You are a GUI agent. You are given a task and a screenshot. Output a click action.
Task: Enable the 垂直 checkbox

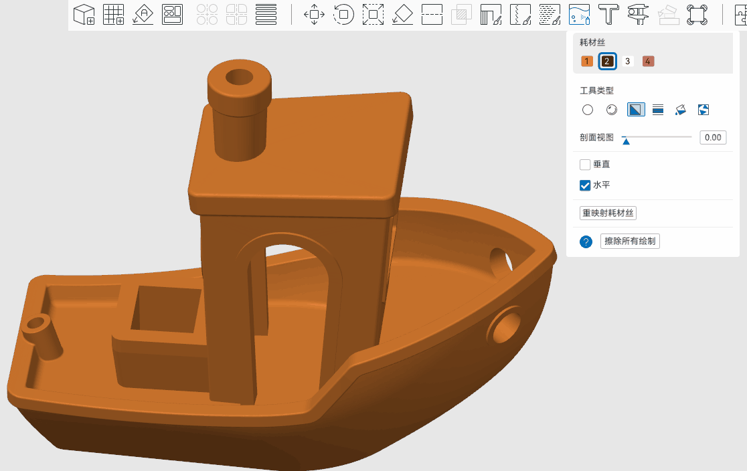pos(585,165)
